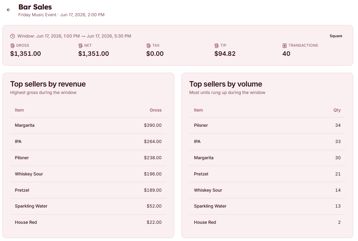Go back using the arrow icon
The width and height of the screenshot is (358, 241).
[8, 10]
